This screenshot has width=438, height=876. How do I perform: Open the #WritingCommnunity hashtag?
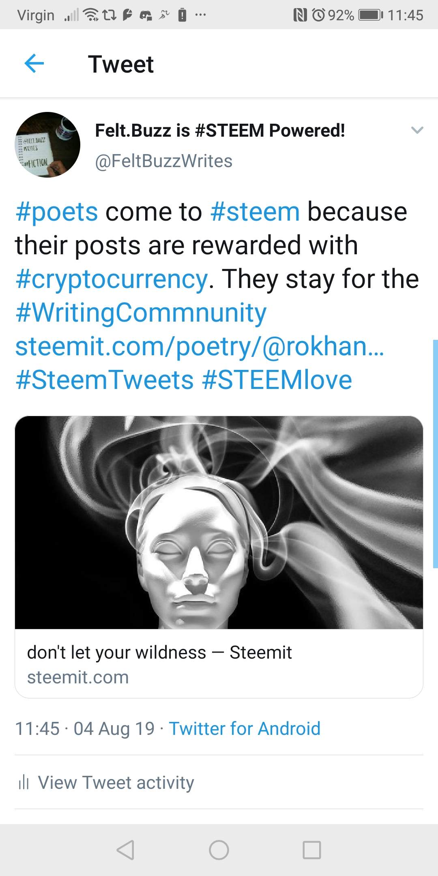tap(141, 313)
